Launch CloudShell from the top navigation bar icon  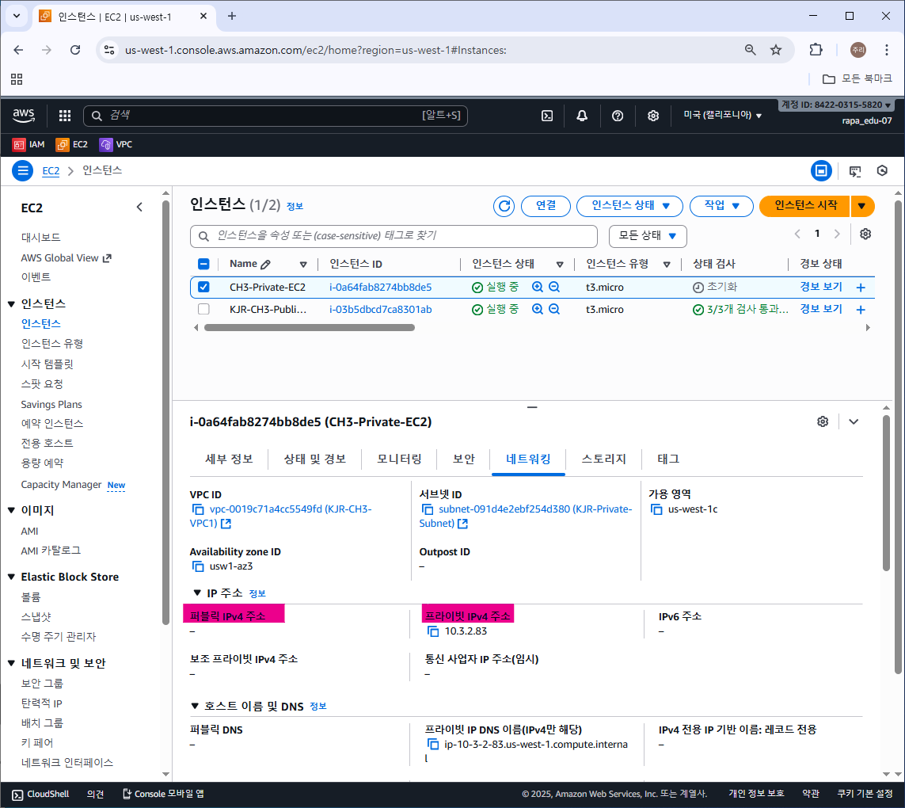[x=547, y=116]
